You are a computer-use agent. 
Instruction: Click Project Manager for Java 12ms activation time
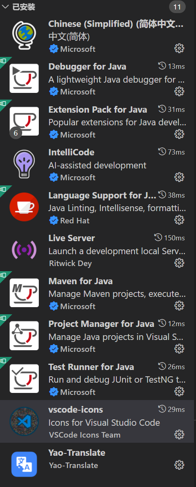[x=171, y=323]
